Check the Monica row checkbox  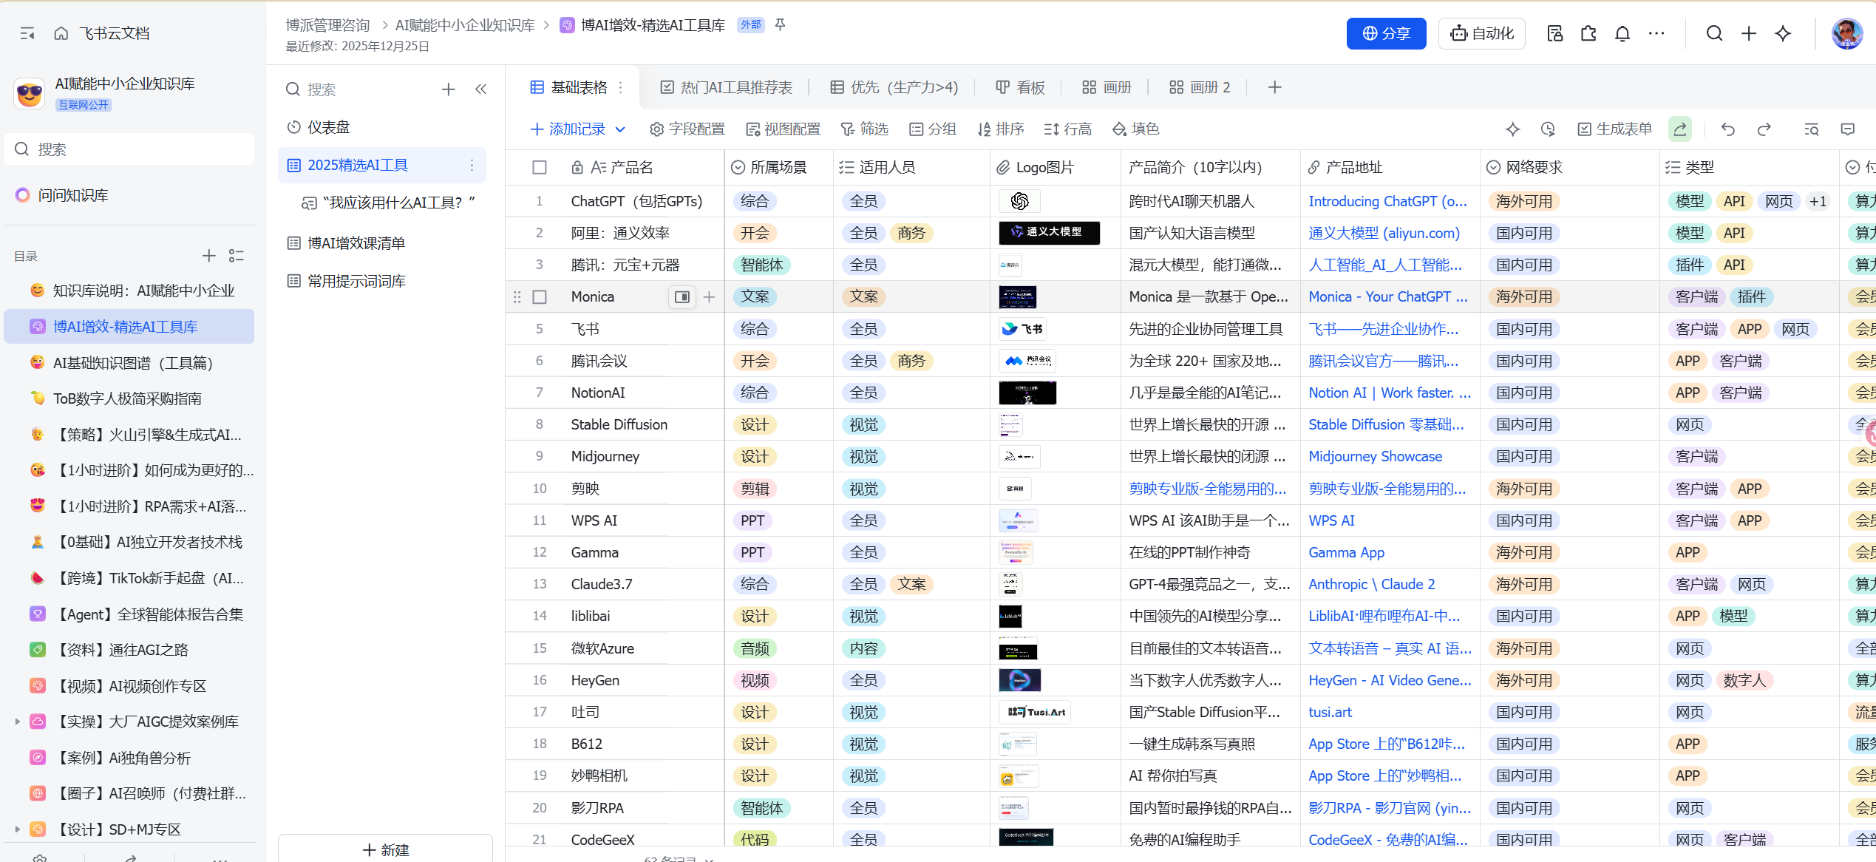540,296
